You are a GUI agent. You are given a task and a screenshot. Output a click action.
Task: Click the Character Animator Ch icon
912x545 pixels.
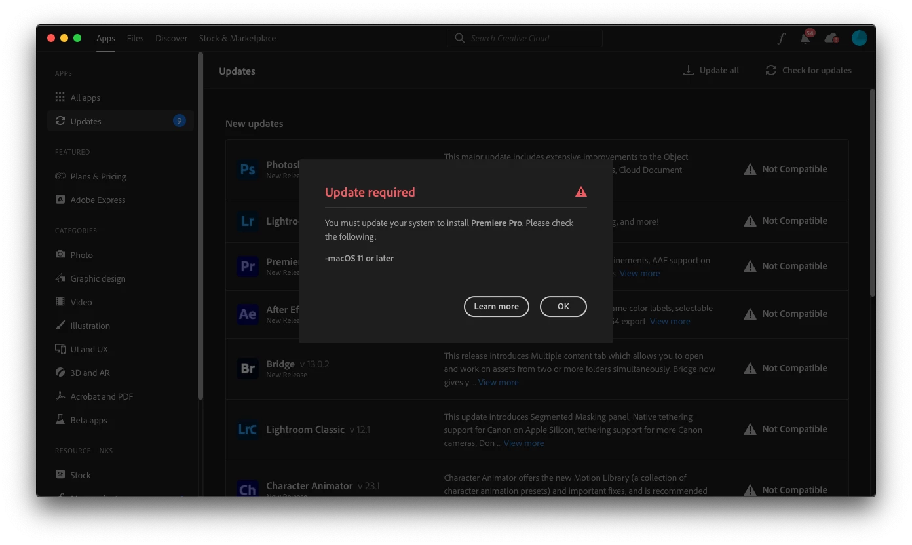coord(248,489)
